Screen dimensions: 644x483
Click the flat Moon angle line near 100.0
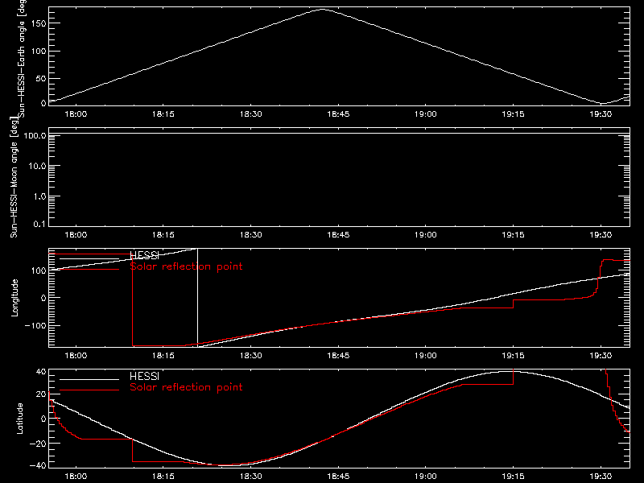tap(339, 134)
